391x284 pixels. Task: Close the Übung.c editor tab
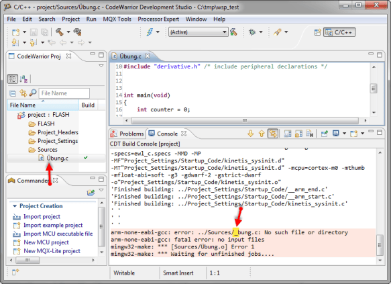point(148,56)
